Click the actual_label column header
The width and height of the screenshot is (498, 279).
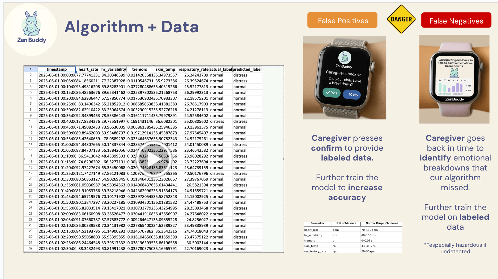(220, 69)
